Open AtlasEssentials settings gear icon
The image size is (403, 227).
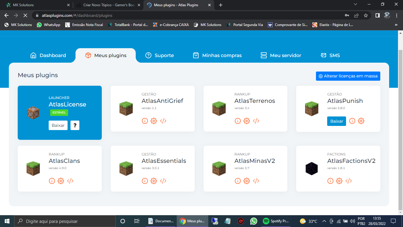point(154,181)
